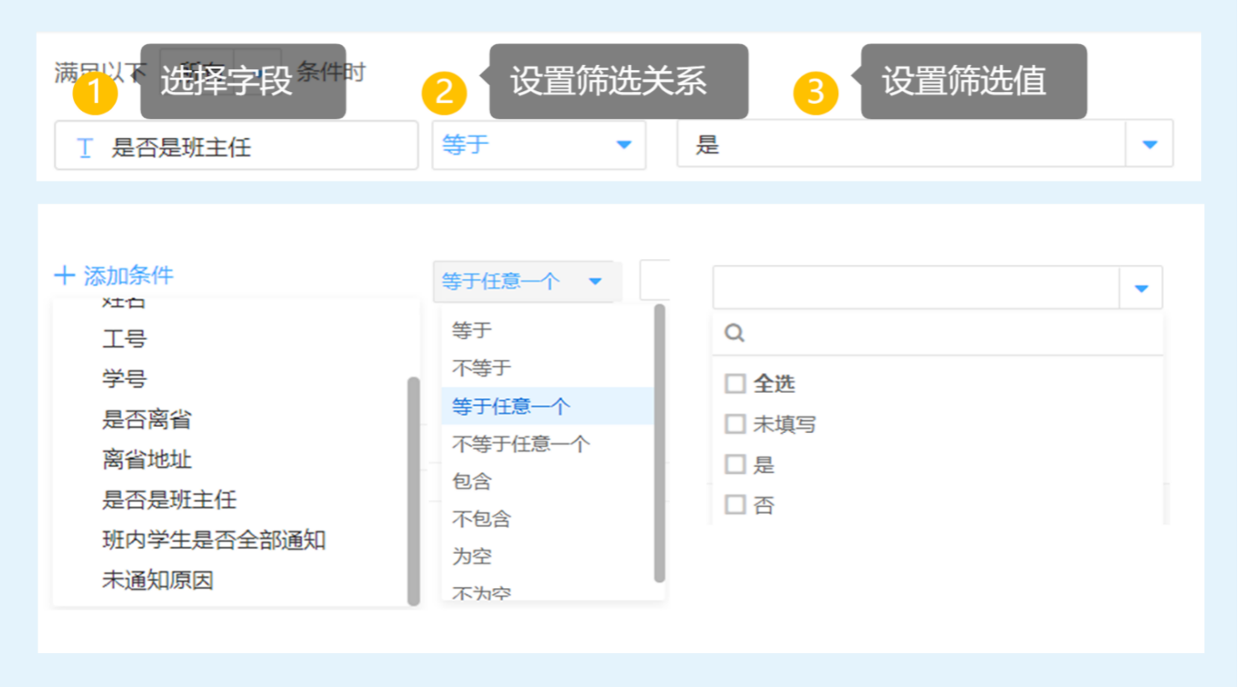
Task: Choose 离省地址 in the field list
Action: [147, 460]
